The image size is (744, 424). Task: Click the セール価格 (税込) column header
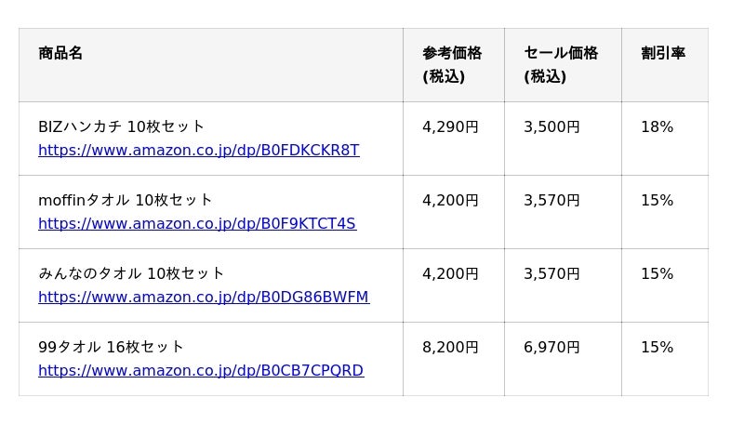click(561, 64)
